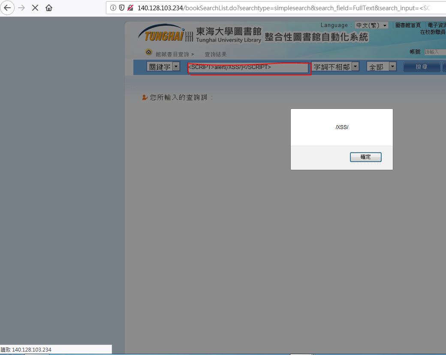Screen dimensions: 446x355
Task: Click the /XSS/ alert message text
Action: (342, 127)
